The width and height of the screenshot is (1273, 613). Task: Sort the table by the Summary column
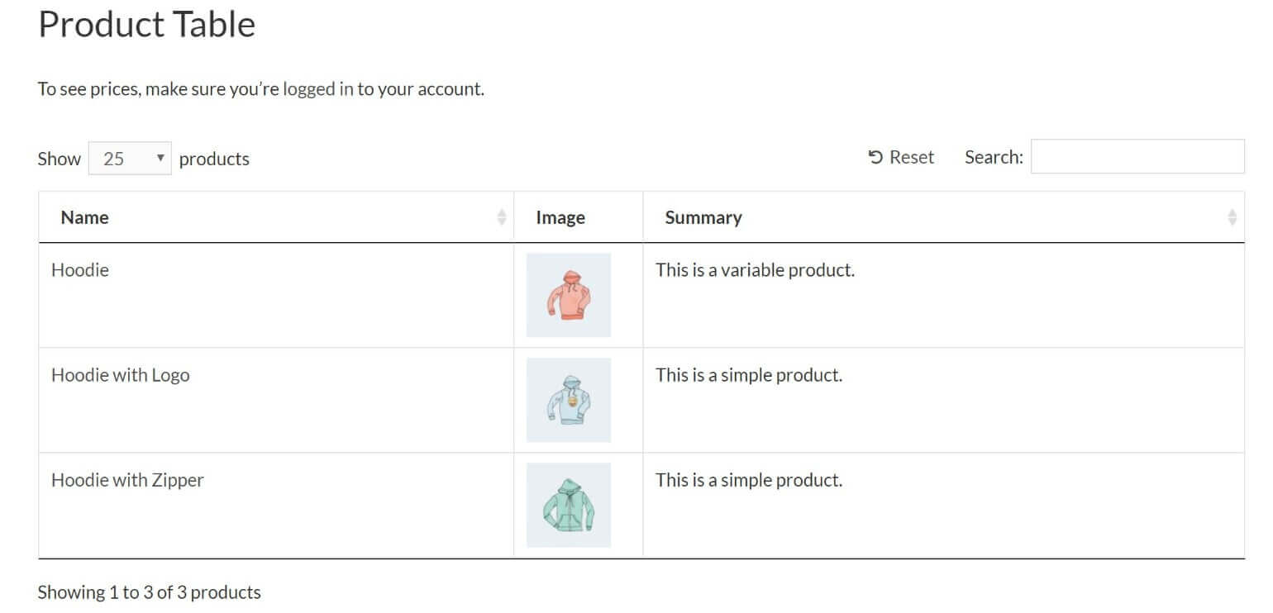click(x=703, y=216)
